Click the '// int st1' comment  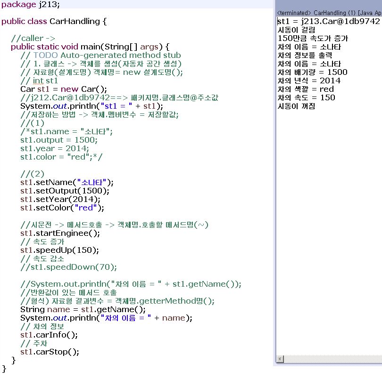click(39, 81)
